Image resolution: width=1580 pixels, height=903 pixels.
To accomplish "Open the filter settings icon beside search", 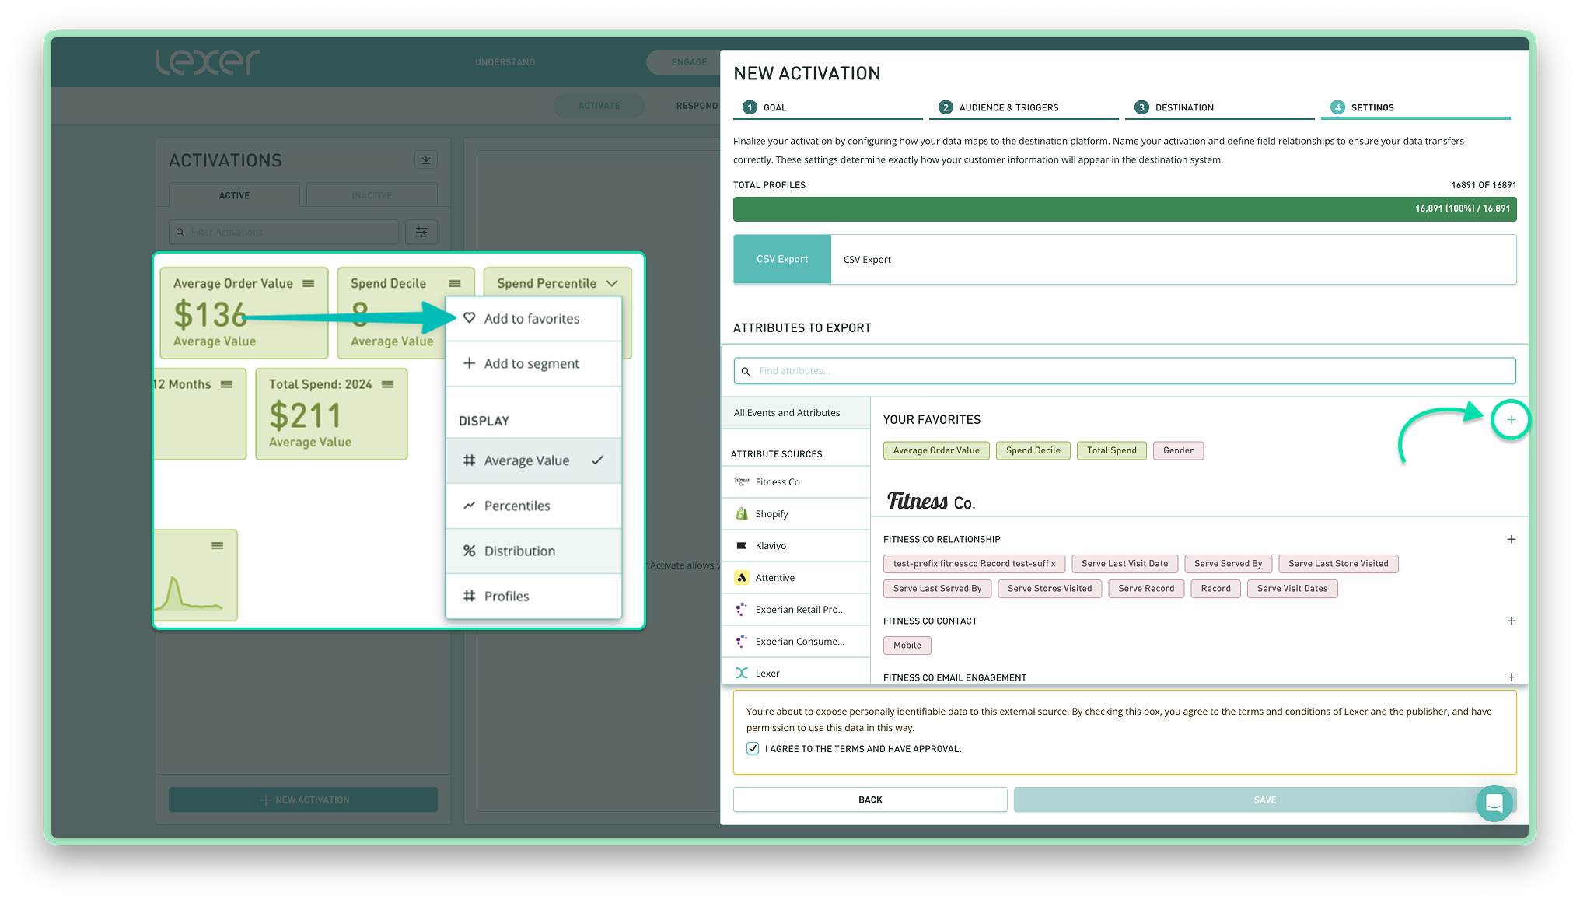I will [x=421, y=232].
